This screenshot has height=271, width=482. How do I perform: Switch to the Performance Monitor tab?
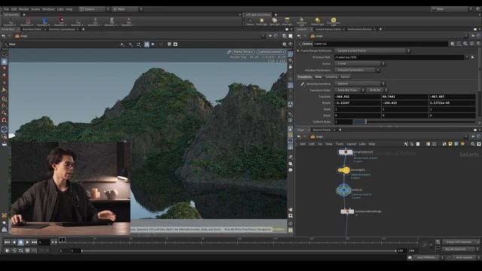click(359, 29)
